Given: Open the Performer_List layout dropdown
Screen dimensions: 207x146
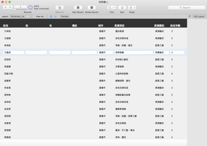Looking at the screenshot, I should pyautogui.click(x=21, y=16).
